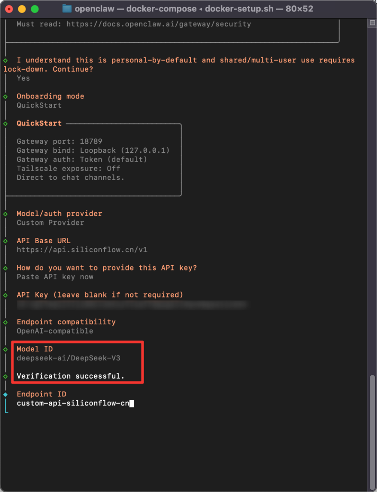Click 'Gateway bind: Loopback (127.0.0.1)' line
This screenshot has width=377, height=492.
click(93, 150)
